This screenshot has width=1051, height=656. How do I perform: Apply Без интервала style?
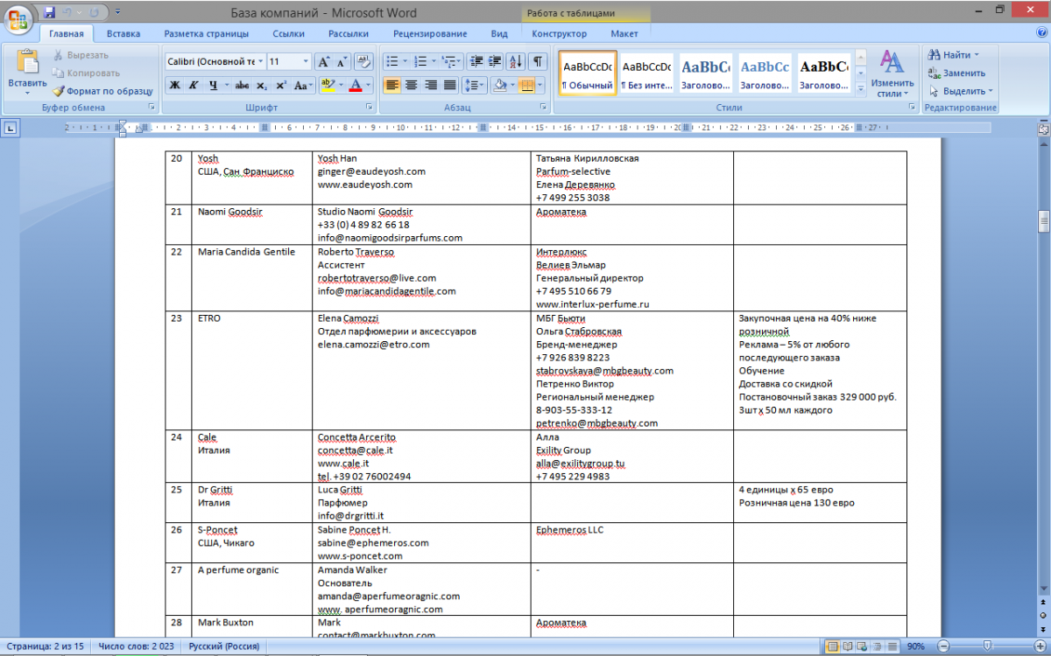(x=646, y=73)
